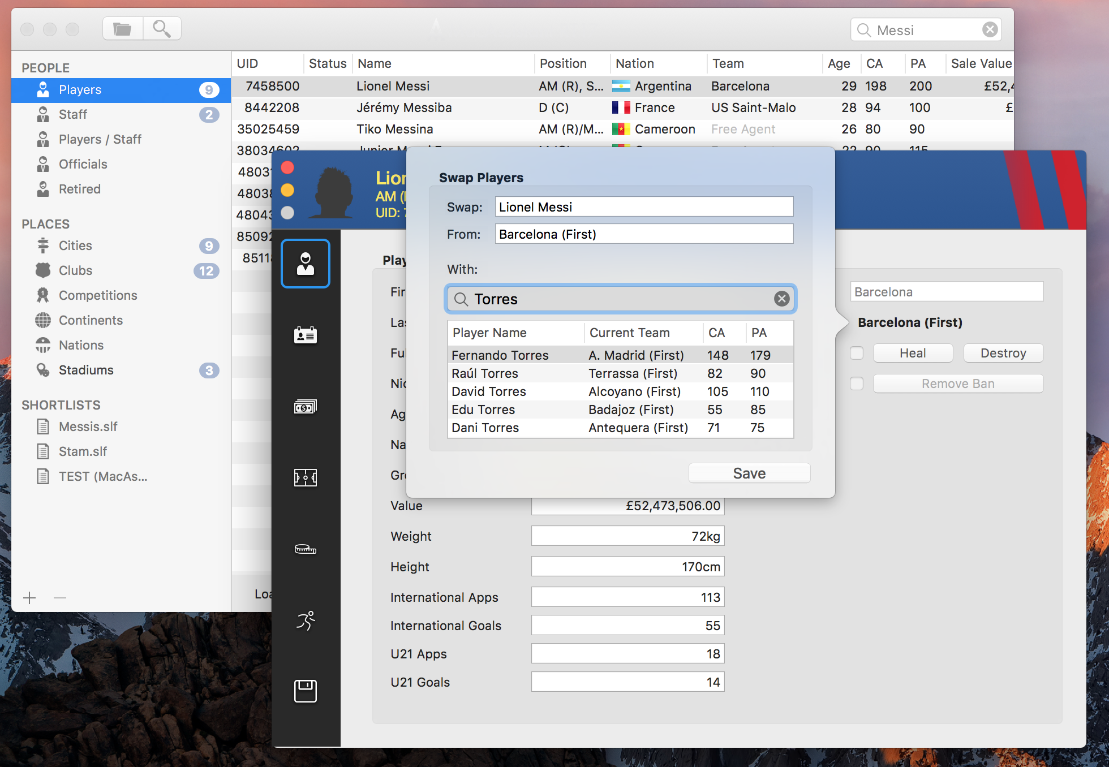Screen dimensions: 1109x767
Task: Edit International Goals field 55
Action: (x=628, y=626)
